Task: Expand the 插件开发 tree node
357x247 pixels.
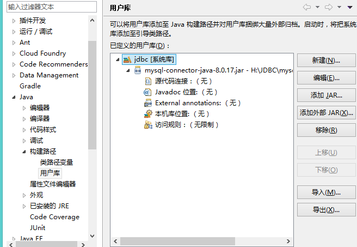Action: point(14,21)
